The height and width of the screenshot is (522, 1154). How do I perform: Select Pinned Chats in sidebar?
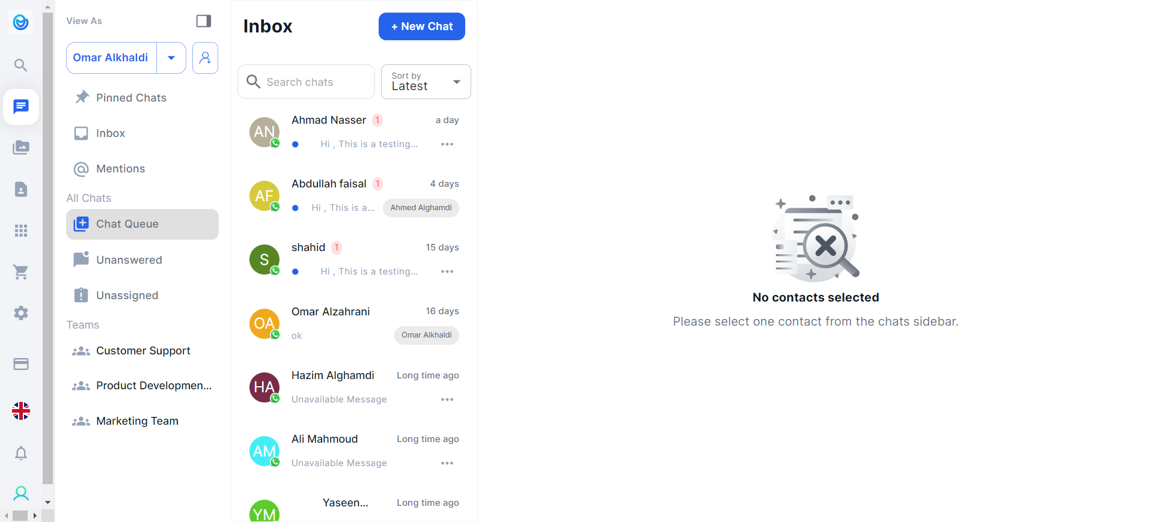coord(131,98)
